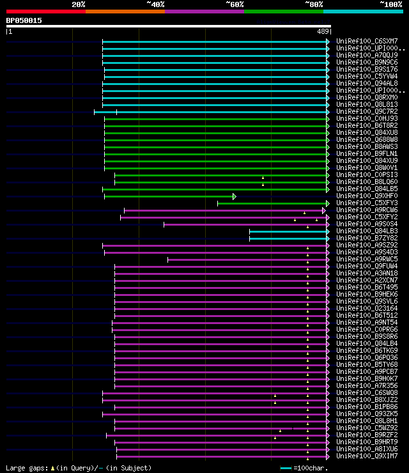Click the short green bar of UniRef100_C5XFY3
Image resolution: width=409 pixels, height=473 pixels.
[272, 204]
